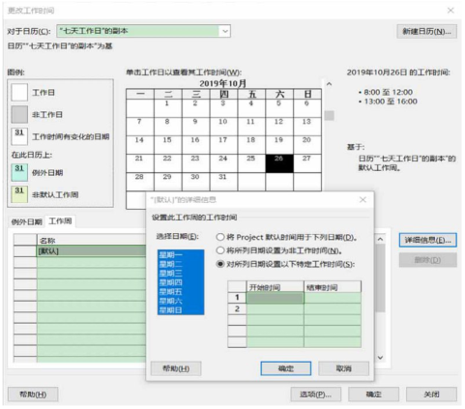Click the 开始时间 column header

point(276,286)
